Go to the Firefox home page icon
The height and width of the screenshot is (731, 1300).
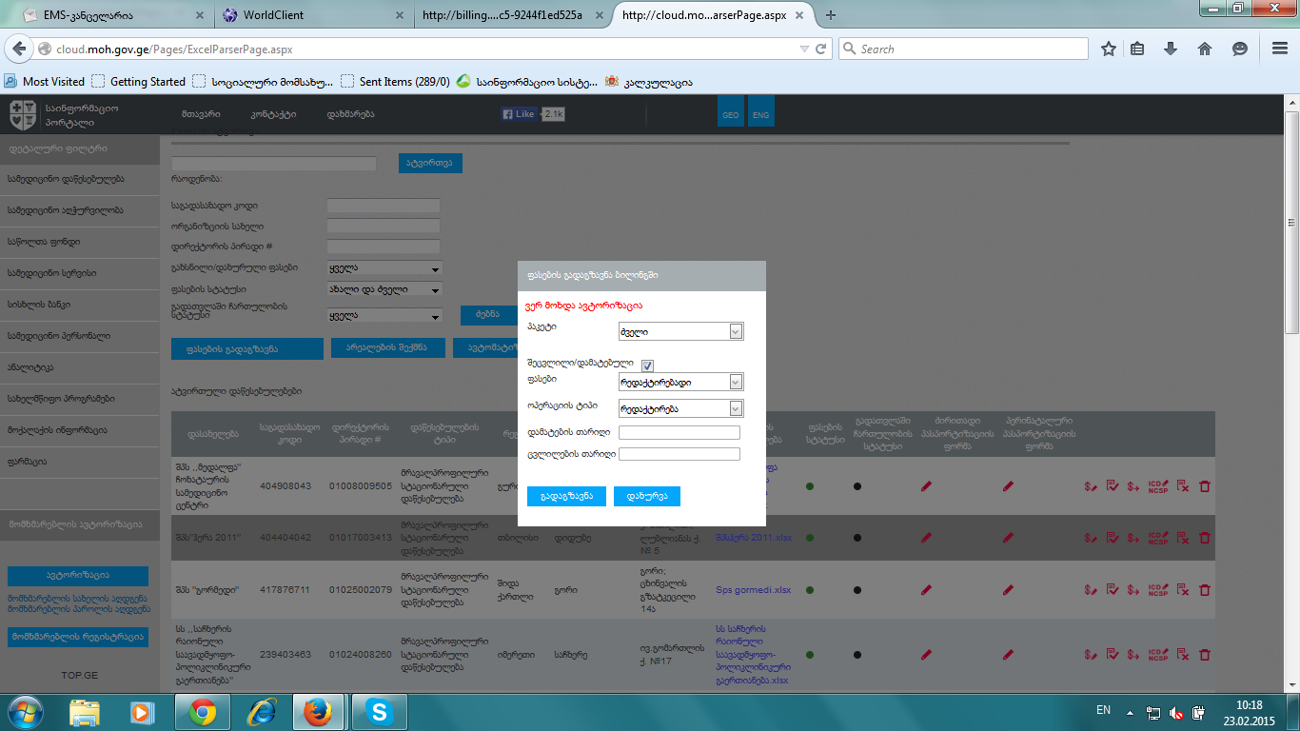(1204, 49)
